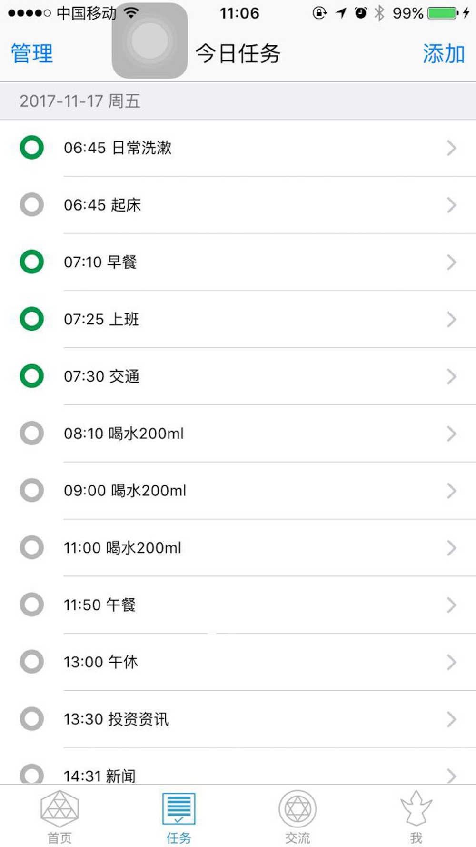476x847 pixels.
Task: Open 11:50 午餐 details chevron
Action: pos(451,605)
